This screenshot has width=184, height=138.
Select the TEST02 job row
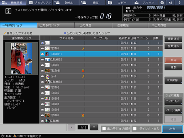click(x=101, y=87)
